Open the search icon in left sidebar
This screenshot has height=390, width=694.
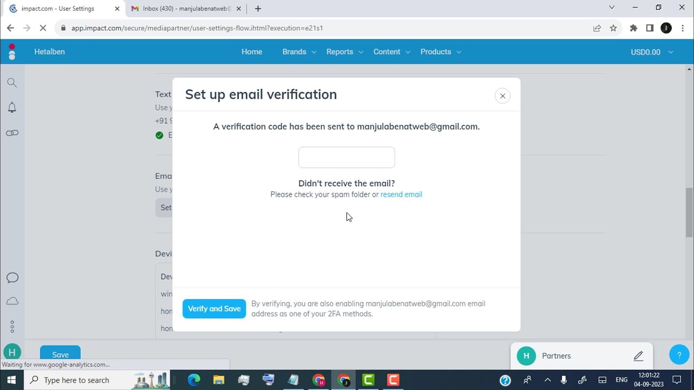12,83
